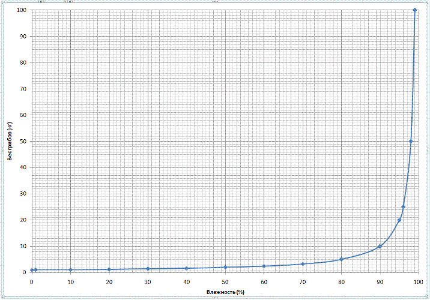Select the data marker at 20% humidity
Image resolution: width=430 pixels, height=300 pixels.
pos(109,269)
